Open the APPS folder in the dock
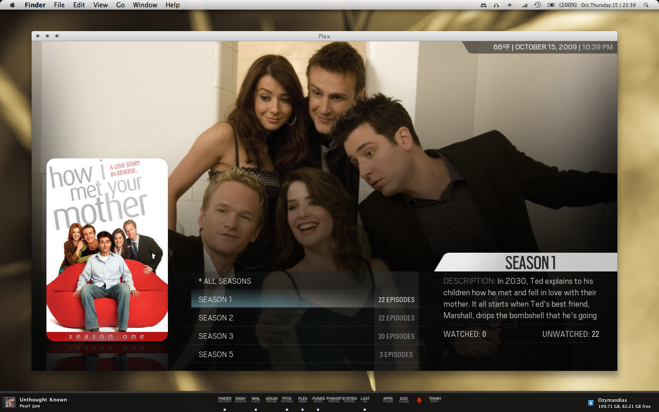This screenshot has height=412, width=659. click(x=388, y=400)
